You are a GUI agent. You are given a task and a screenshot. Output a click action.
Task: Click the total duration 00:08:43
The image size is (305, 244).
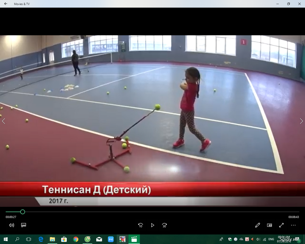click(x=294, y=217)
